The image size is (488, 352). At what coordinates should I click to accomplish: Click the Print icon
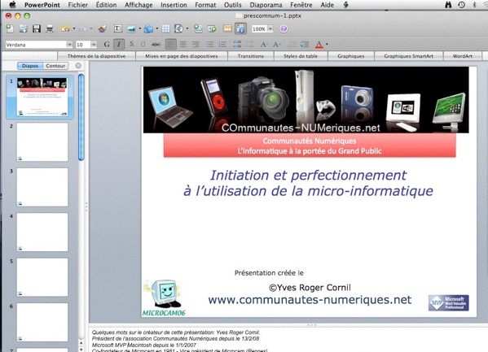[x=50, y=29]
